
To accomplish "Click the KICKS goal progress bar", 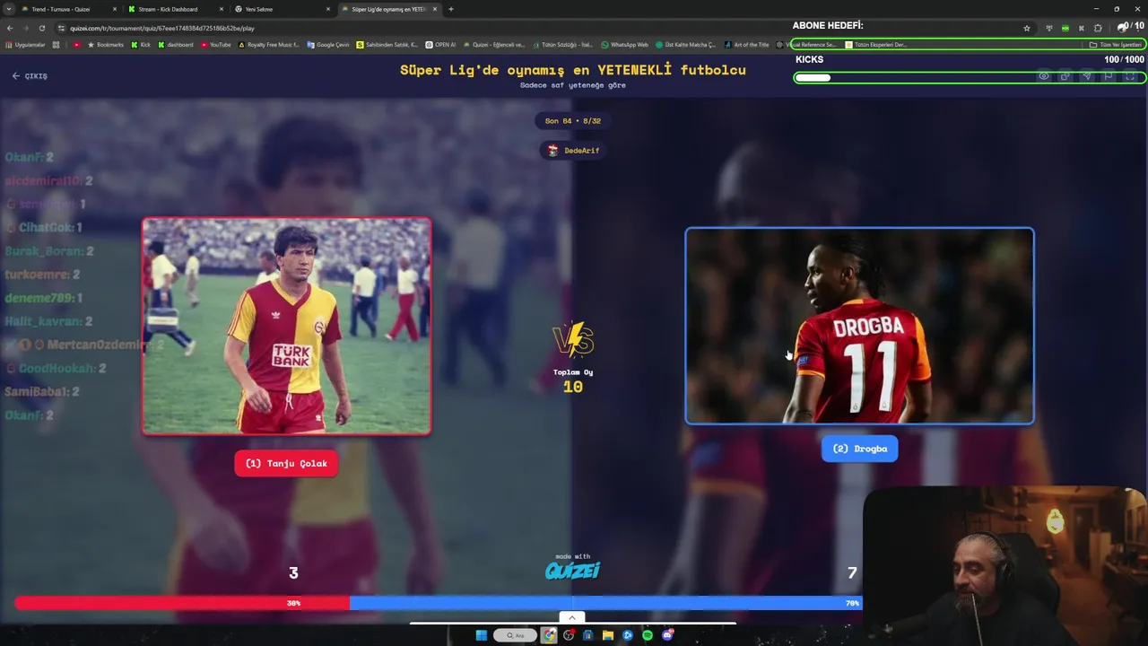I will 969,77.
